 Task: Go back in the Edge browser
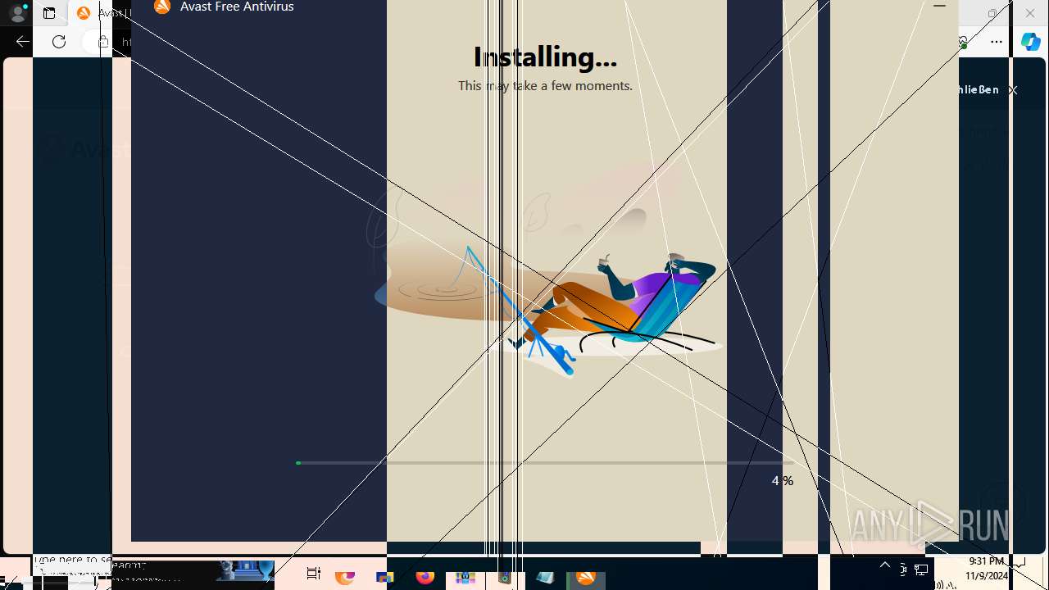[22, 42]
